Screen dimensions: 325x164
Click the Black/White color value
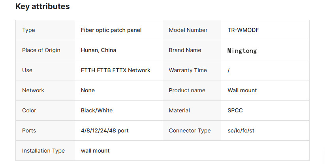coord(97,110)
